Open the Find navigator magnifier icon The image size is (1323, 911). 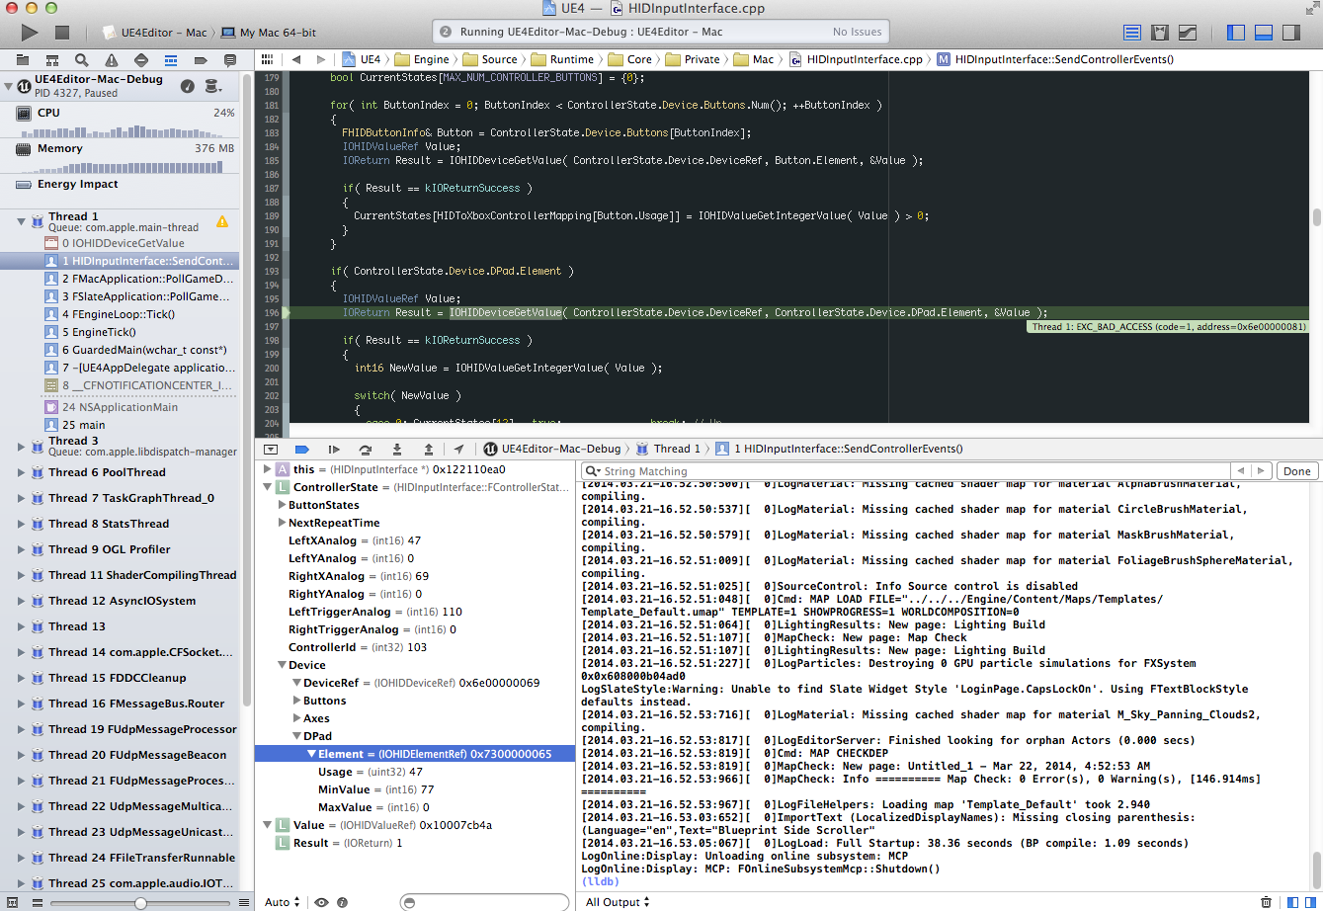coord(81,60)
